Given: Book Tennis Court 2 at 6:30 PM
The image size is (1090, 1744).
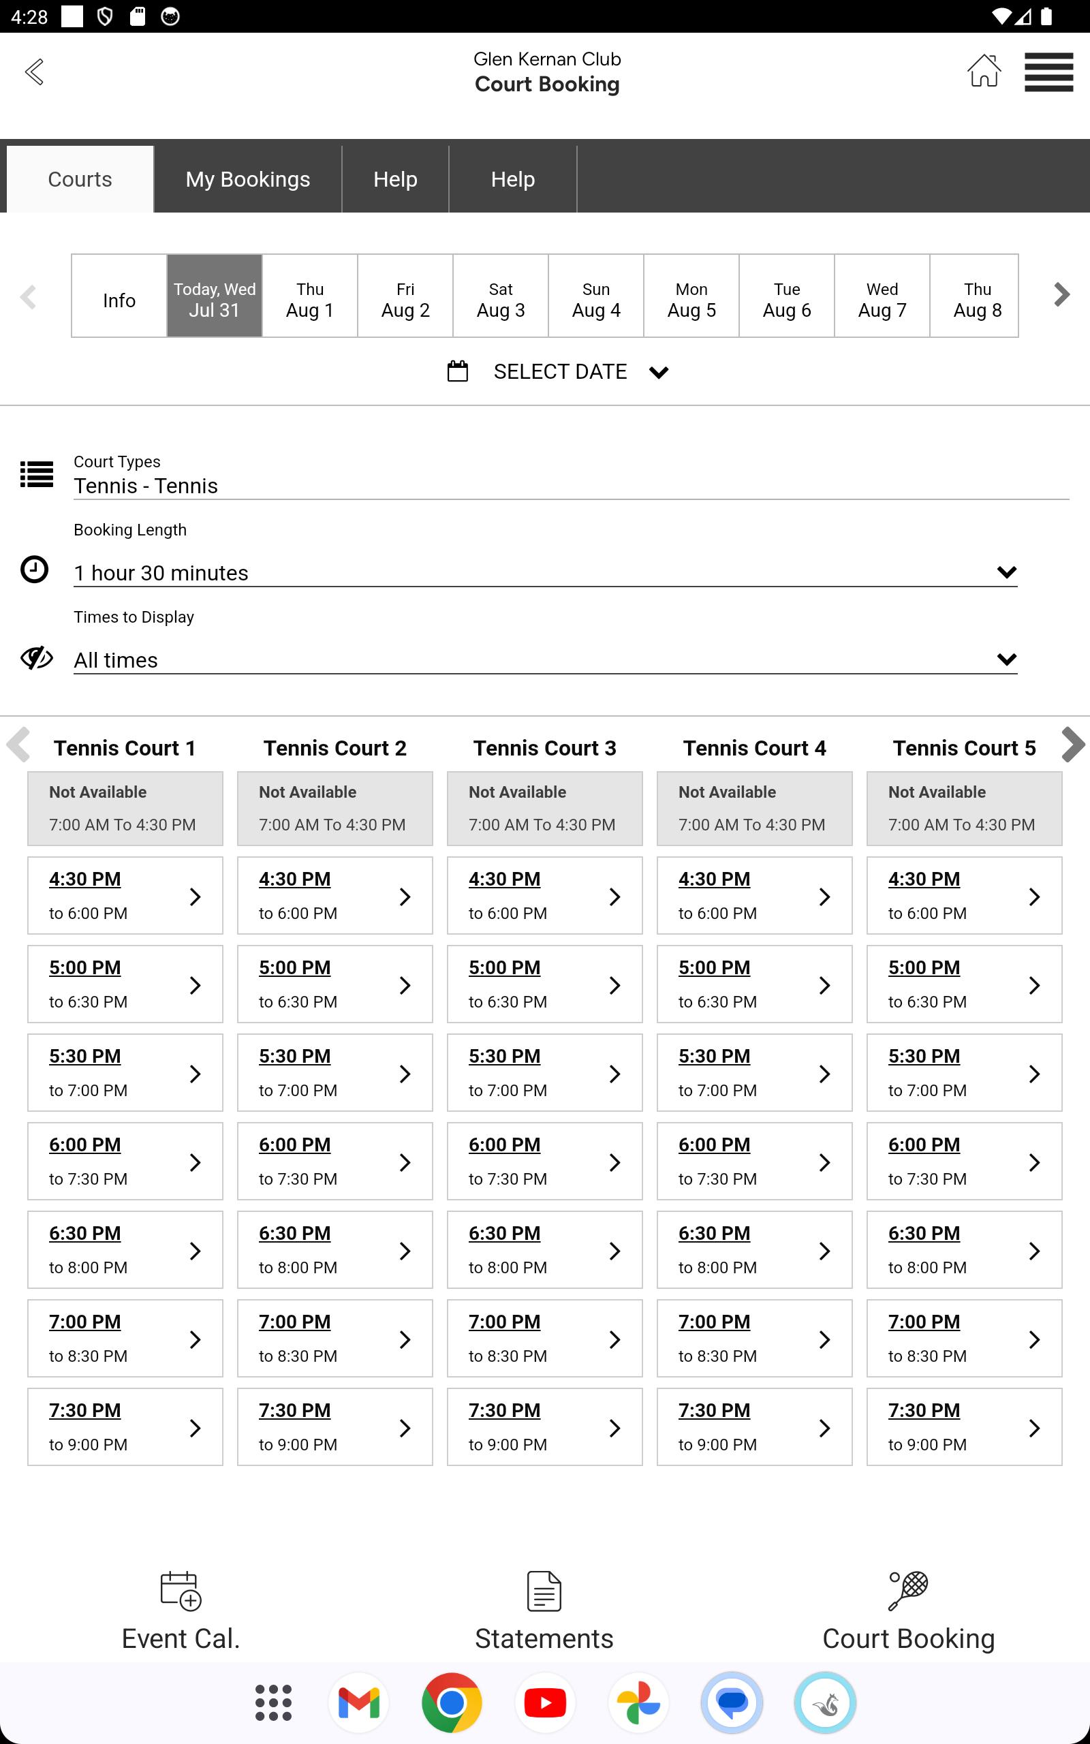Looking at the screenshot, I should [x=334, y=1249].
